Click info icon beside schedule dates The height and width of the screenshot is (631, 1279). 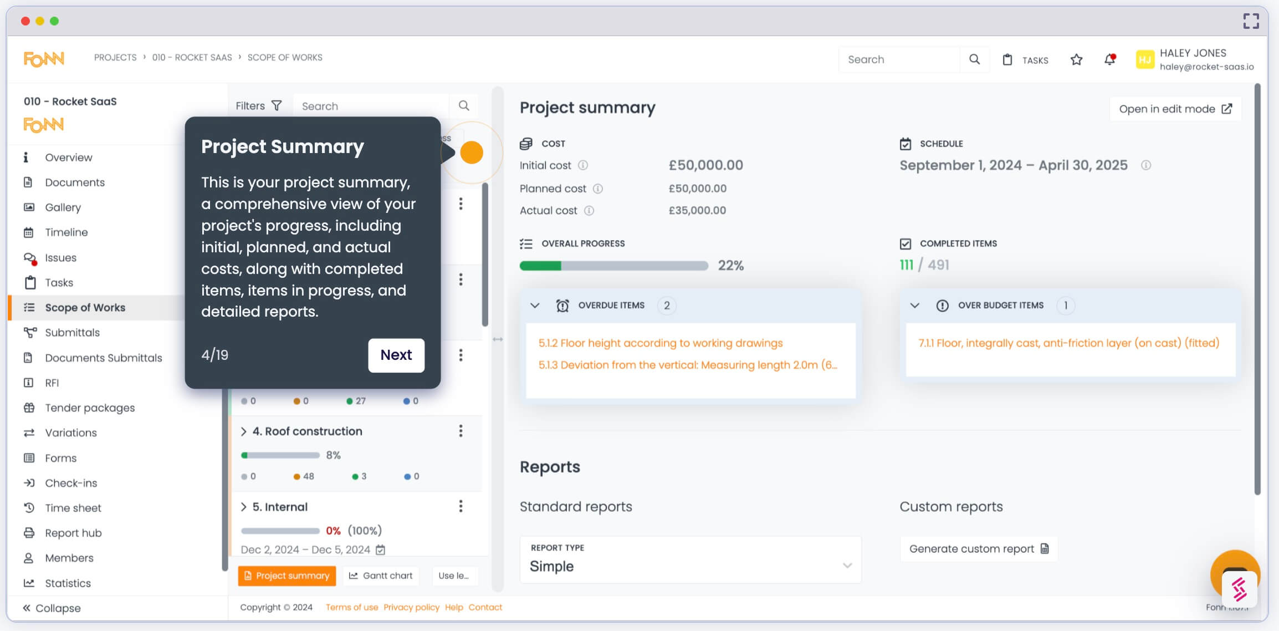pos(1146,165)
